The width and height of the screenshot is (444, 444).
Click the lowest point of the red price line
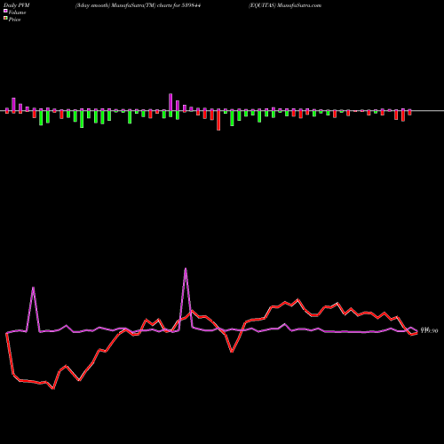tap(53, 389)
